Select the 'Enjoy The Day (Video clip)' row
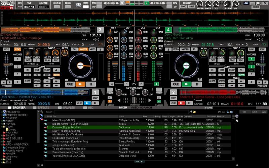This screenshot has width=269, height=168. (138, 131)
